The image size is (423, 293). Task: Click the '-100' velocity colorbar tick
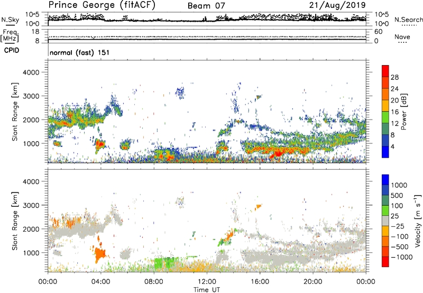point(400,236)
